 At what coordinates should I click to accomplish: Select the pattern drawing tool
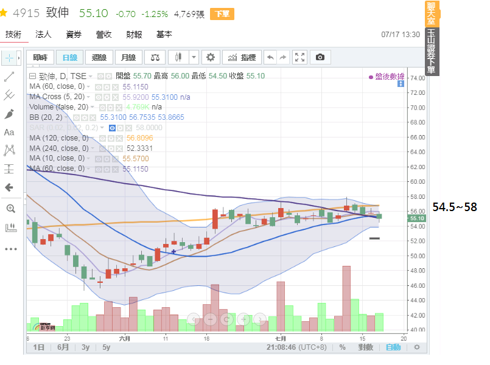point(9,150)
